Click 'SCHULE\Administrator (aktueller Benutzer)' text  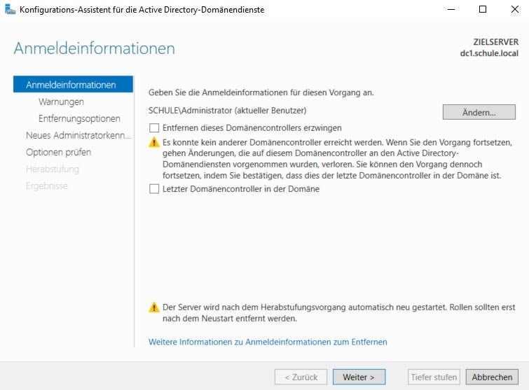coord(228,111)
